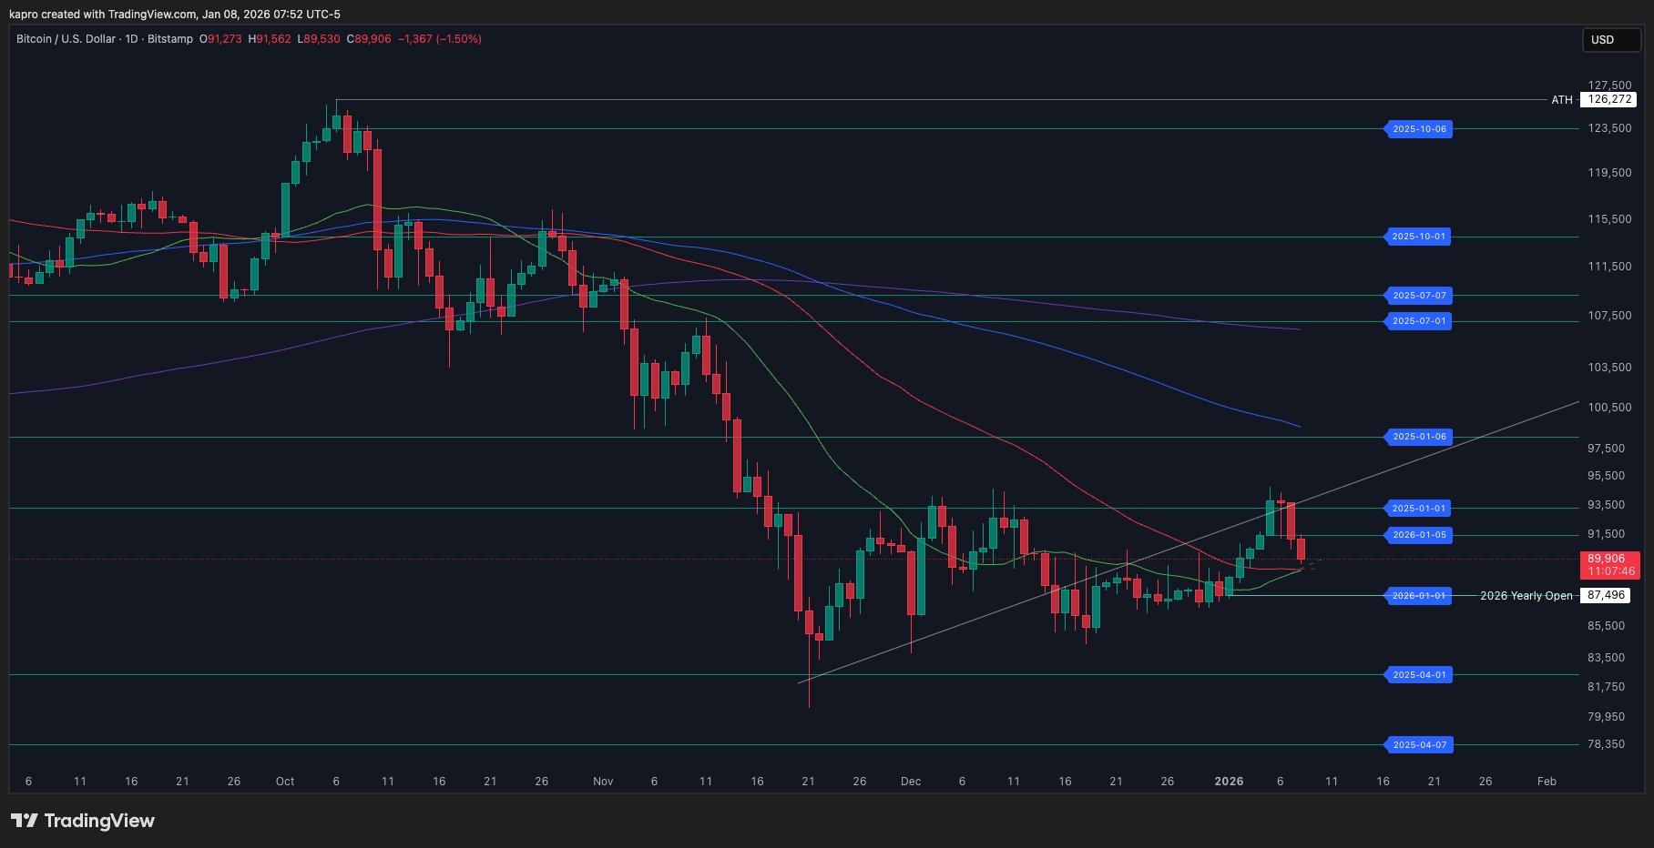Select the 2025-07-01 level marker
1654x848 pixels.
click(1418, 320)
